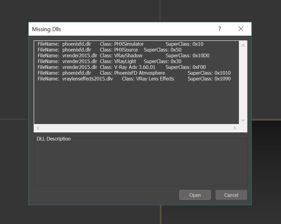281x224 pixels.
Task: Click the list scroll up arrow
Action: click(243, 45)
